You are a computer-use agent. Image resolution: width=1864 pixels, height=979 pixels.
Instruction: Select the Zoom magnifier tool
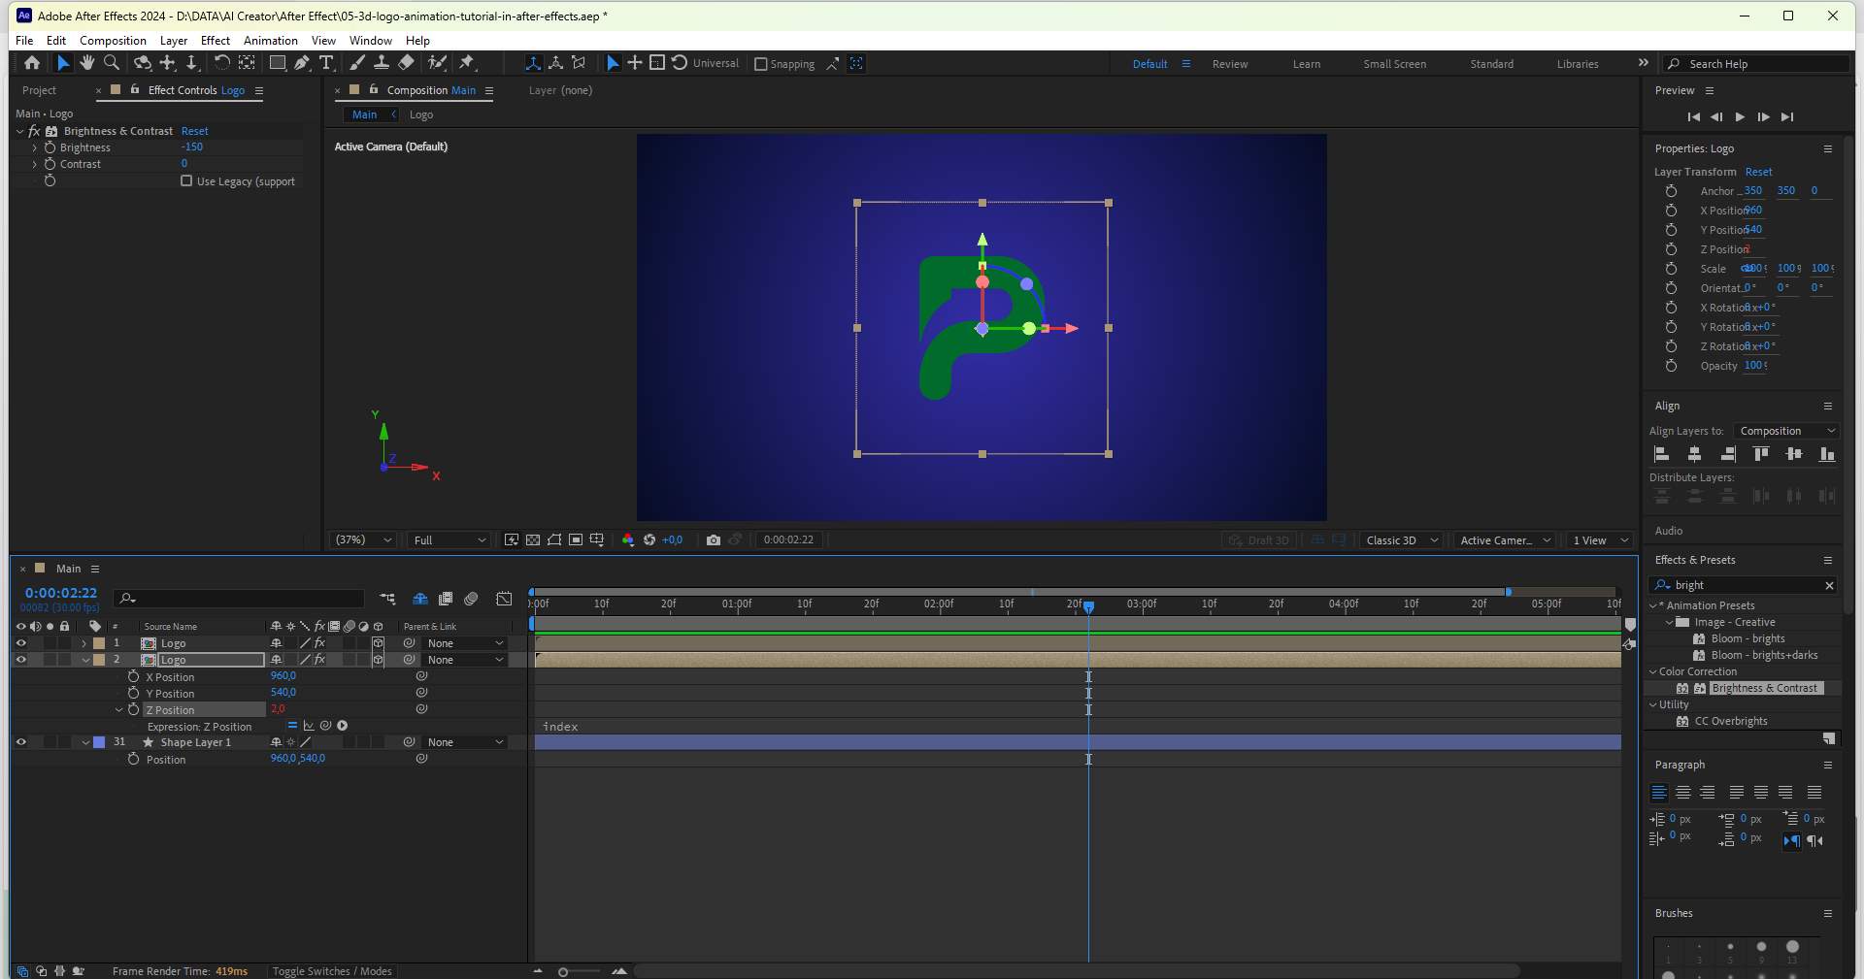(112, 63)
